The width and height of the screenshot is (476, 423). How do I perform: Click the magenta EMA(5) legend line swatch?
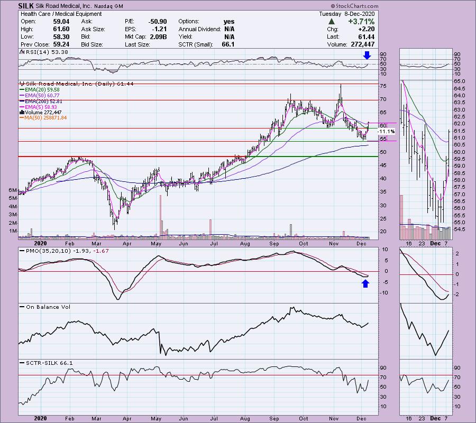(22, 107)
